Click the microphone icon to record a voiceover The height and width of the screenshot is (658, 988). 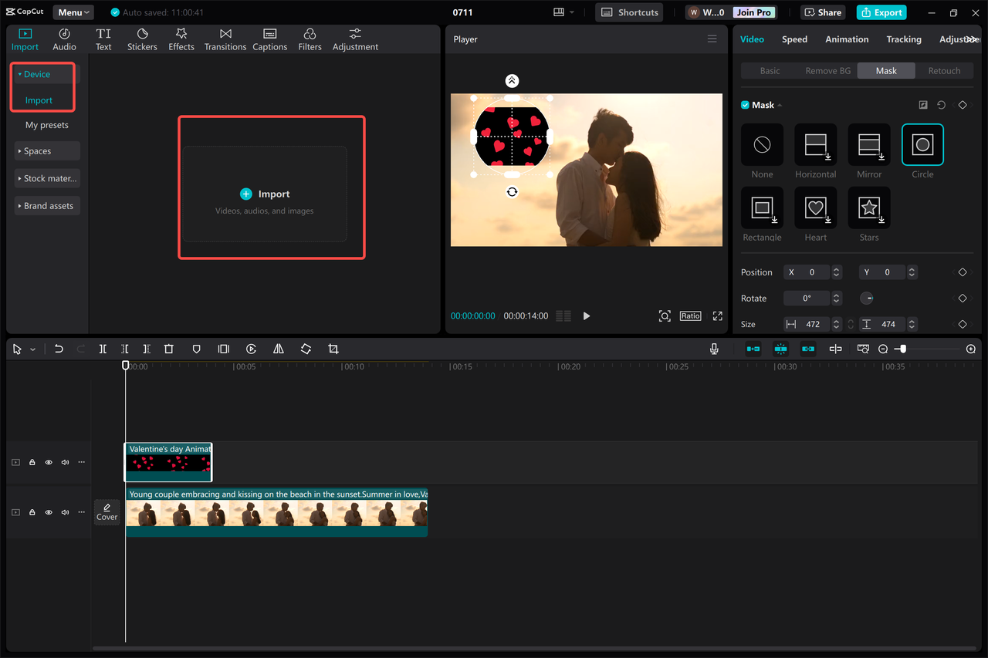pyautogui.click(x=714, y=349)
